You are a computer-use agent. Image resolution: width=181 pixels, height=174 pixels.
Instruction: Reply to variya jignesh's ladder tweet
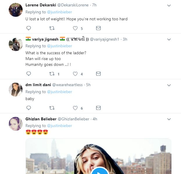[28, 74]
